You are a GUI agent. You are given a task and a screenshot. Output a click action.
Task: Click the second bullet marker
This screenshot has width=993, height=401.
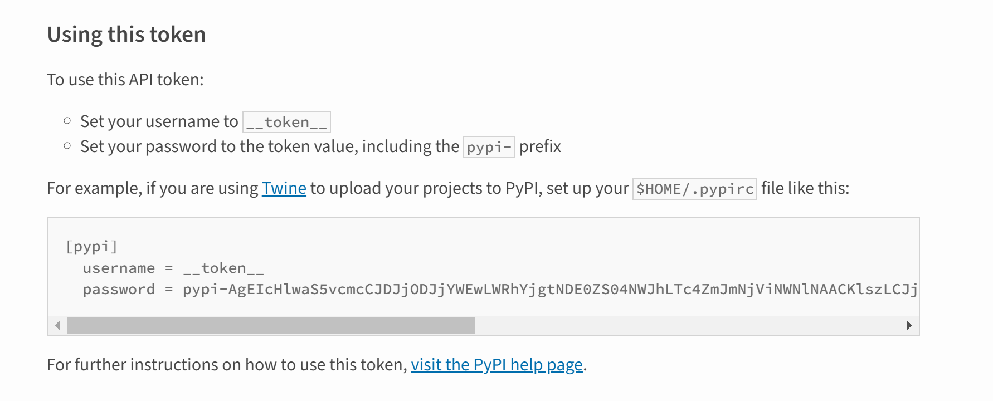[67, 145]
